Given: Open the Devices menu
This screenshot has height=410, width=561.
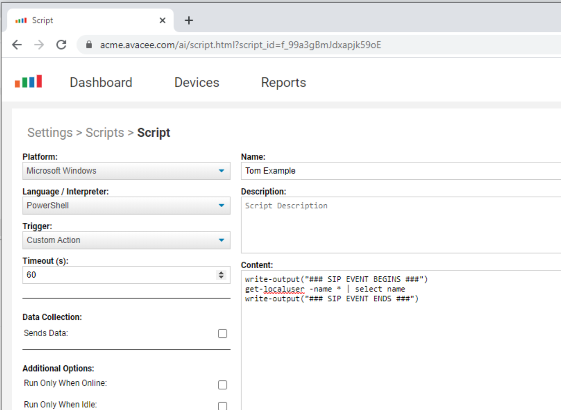Looking at the screenshot, I should [x=197, y=82].
